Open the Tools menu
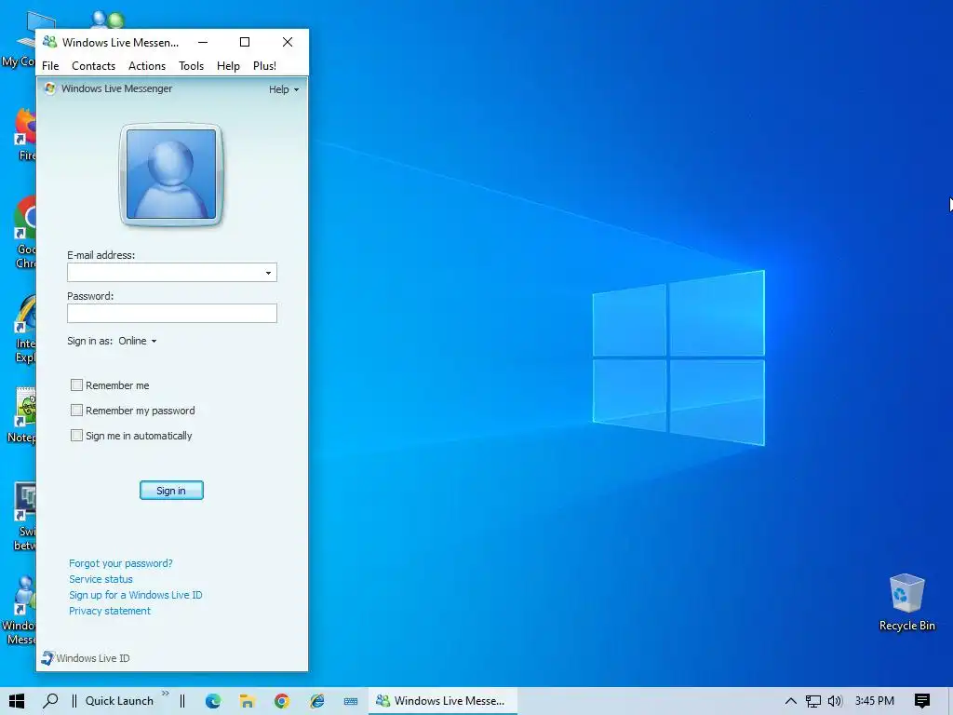This screenshot has height=715, width=953. click(192, 66)
